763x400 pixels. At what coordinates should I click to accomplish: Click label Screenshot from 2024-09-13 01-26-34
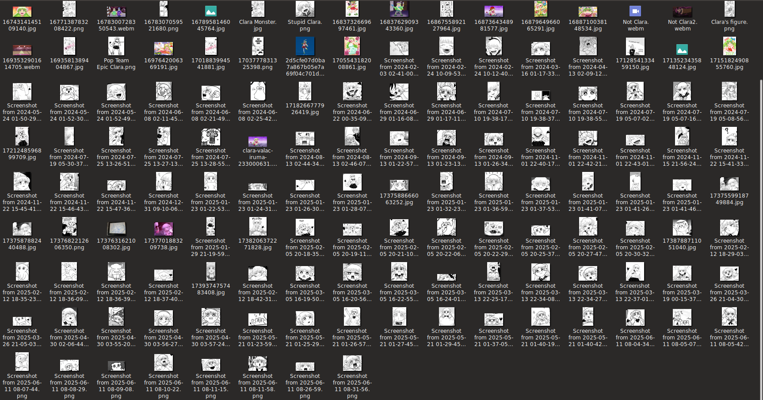point(494,157)
